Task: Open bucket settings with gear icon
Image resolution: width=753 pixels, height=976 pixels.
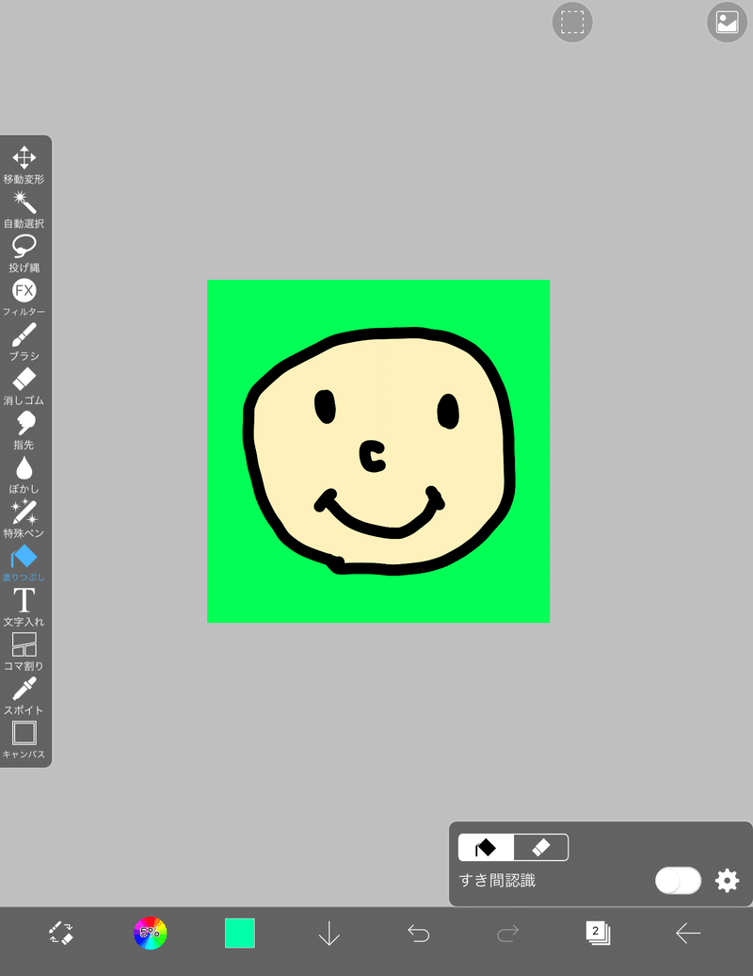Action: pyautogui.click(x=727, y=881)
